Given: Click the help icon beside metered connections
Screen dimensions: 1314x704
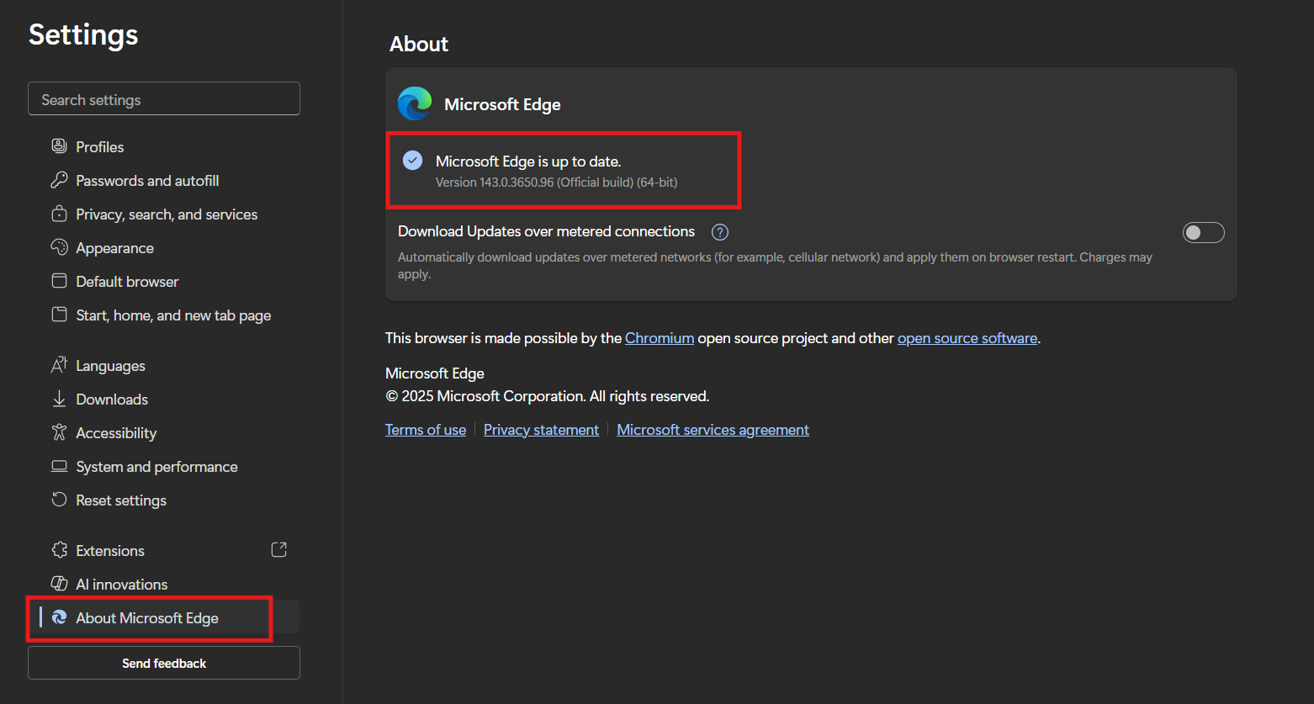Looking at the screenshot, I should pyautogui.click(x=719, y=232).
